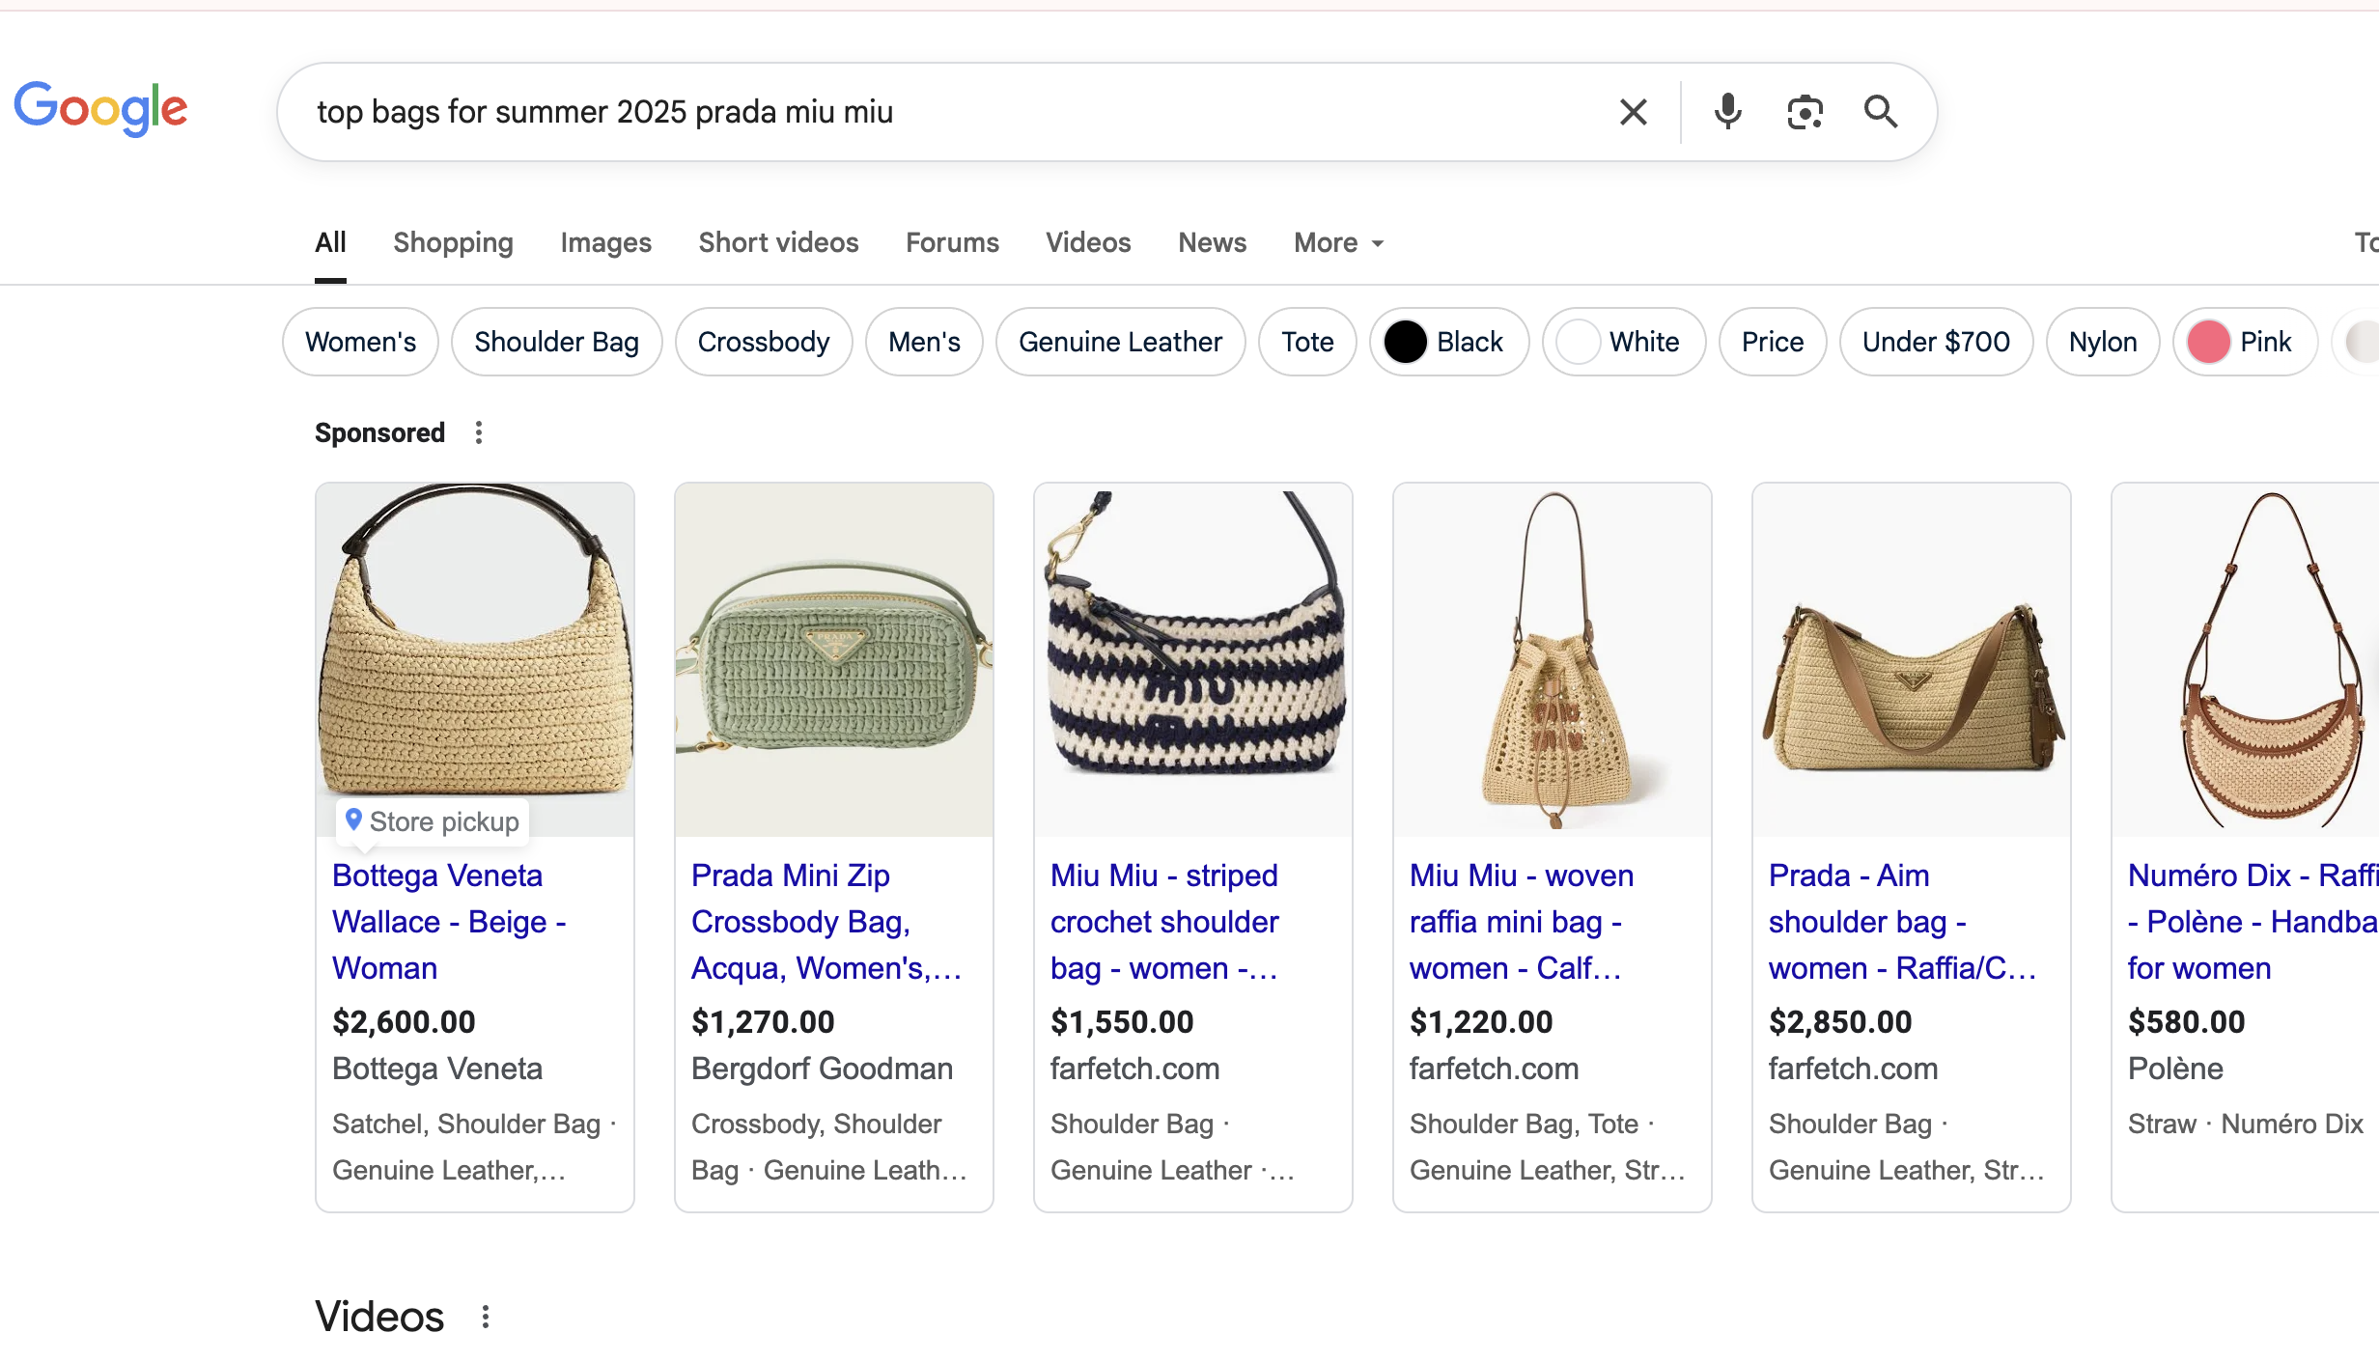
Task: Open Sponsored options three-dot menu
Action: [x=479, y=432]
